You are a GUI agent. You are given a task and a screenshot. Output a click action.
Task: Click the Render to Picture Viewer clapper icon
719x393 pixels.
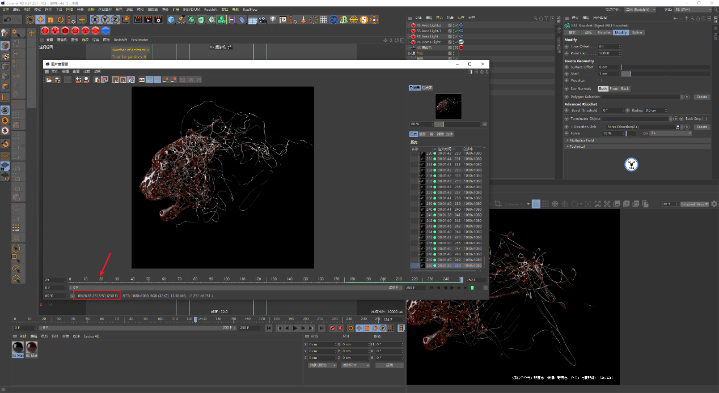click(147, 20)
